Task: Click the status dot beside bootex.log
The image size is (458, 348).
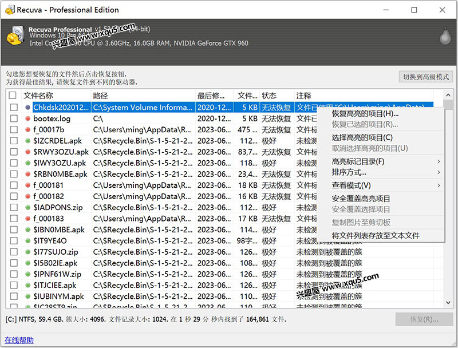Action: click(27, 118)
